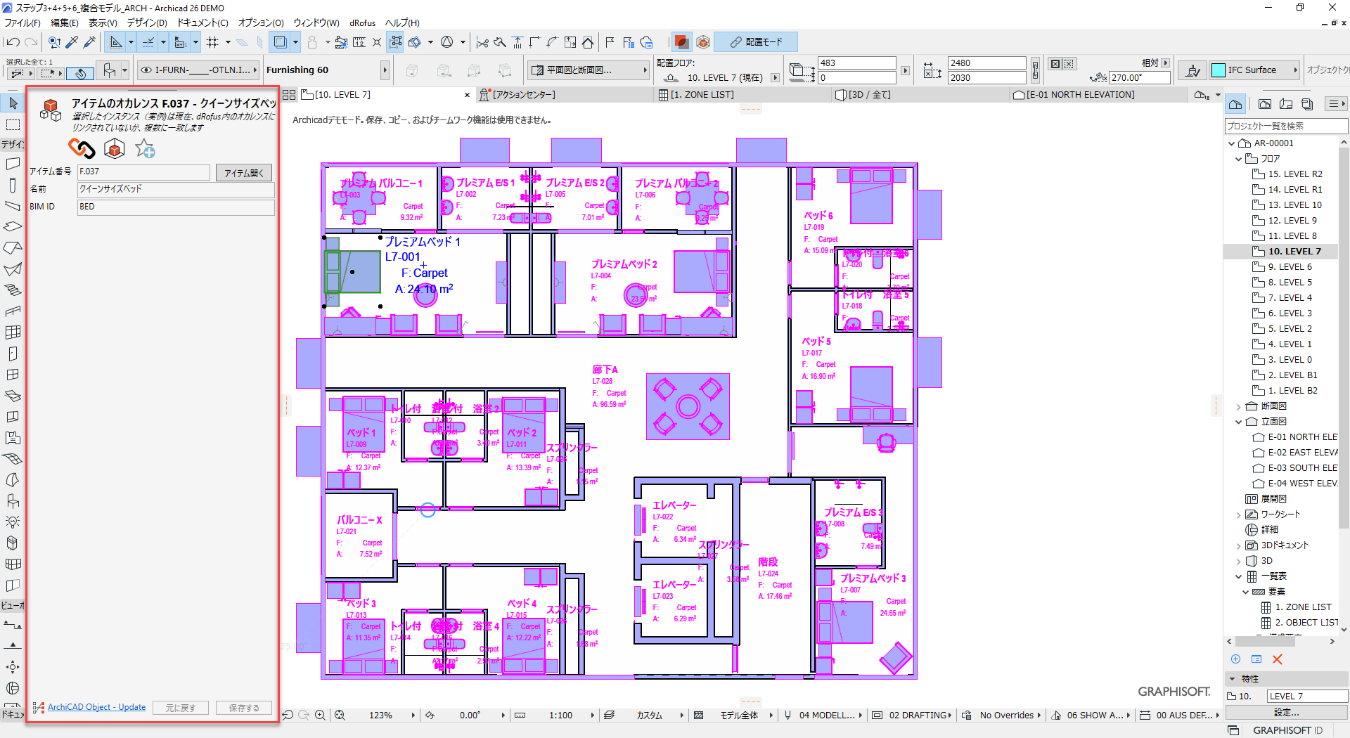Open the dRofus menu
This screenshot has width=1350, height=738.
tap(362, 23)
